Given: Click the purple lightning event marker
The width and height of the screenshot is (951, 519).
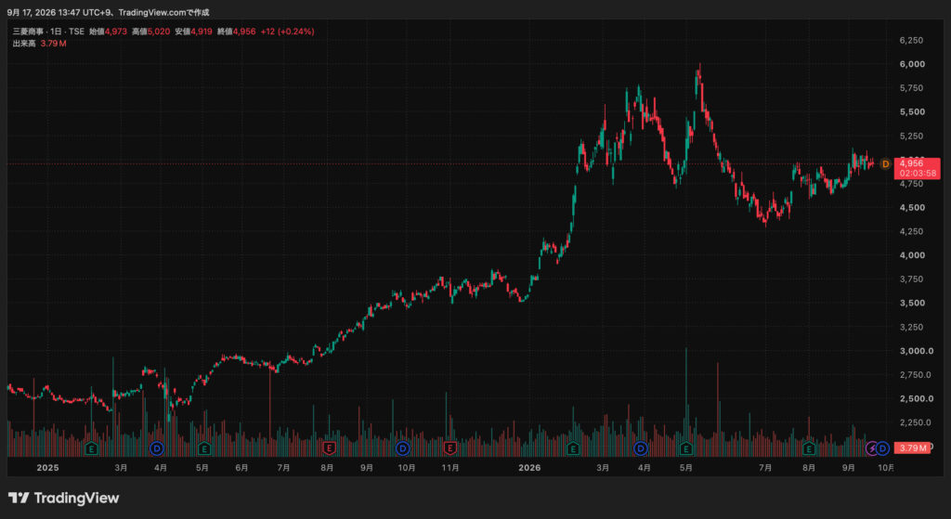Looking at the screenshot, I should coord(872,448).
